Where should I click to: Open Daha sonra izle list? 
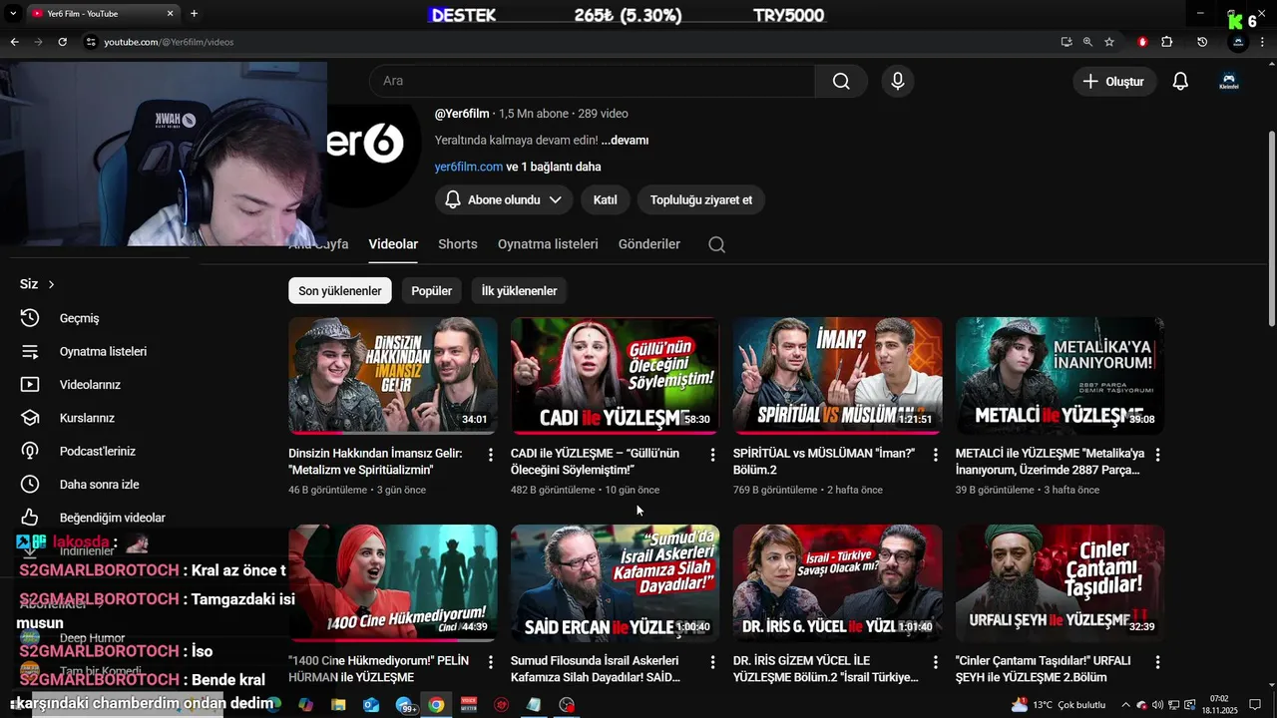(x=100, y=484)
